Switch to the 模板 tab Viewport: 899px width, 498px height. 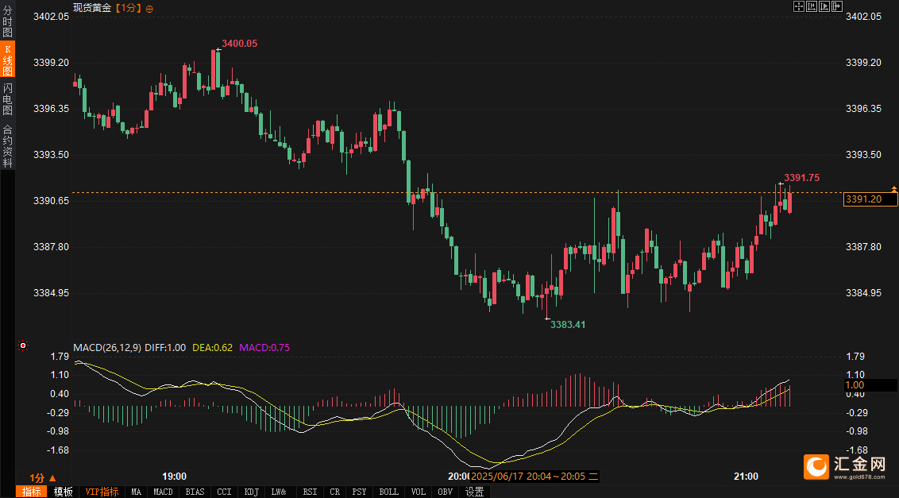click(63, 492)
